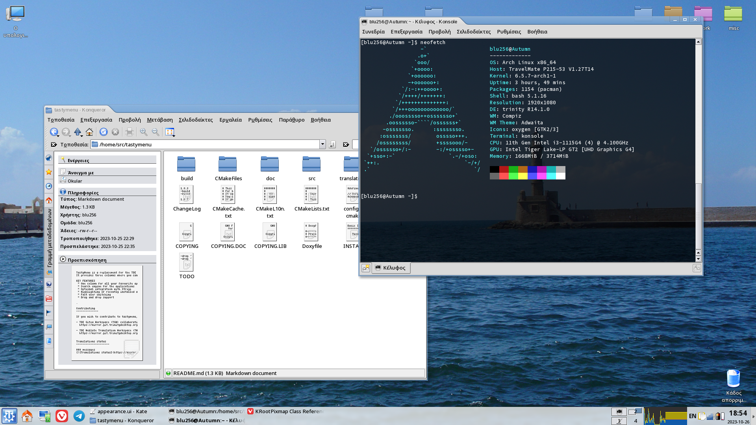Clear the location bar with the X button

tap(54, 144)
